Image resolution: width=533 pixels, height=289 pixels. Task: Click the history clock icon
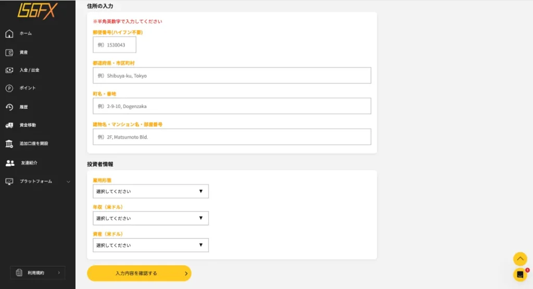(9, 107)
